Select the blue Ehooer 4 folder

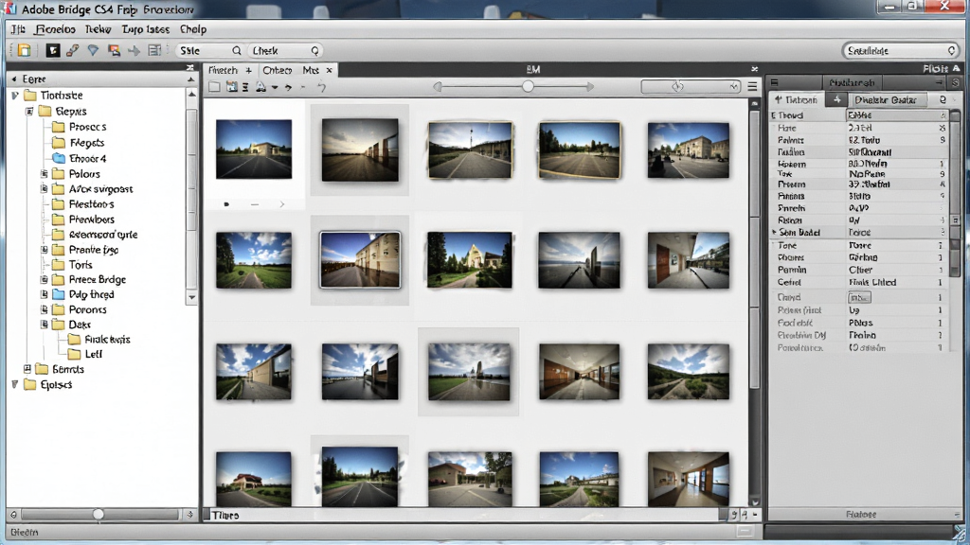coord(87,158)
